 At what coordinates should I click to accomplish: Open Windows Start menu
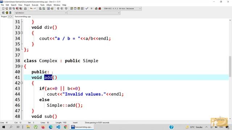[4, 127]
